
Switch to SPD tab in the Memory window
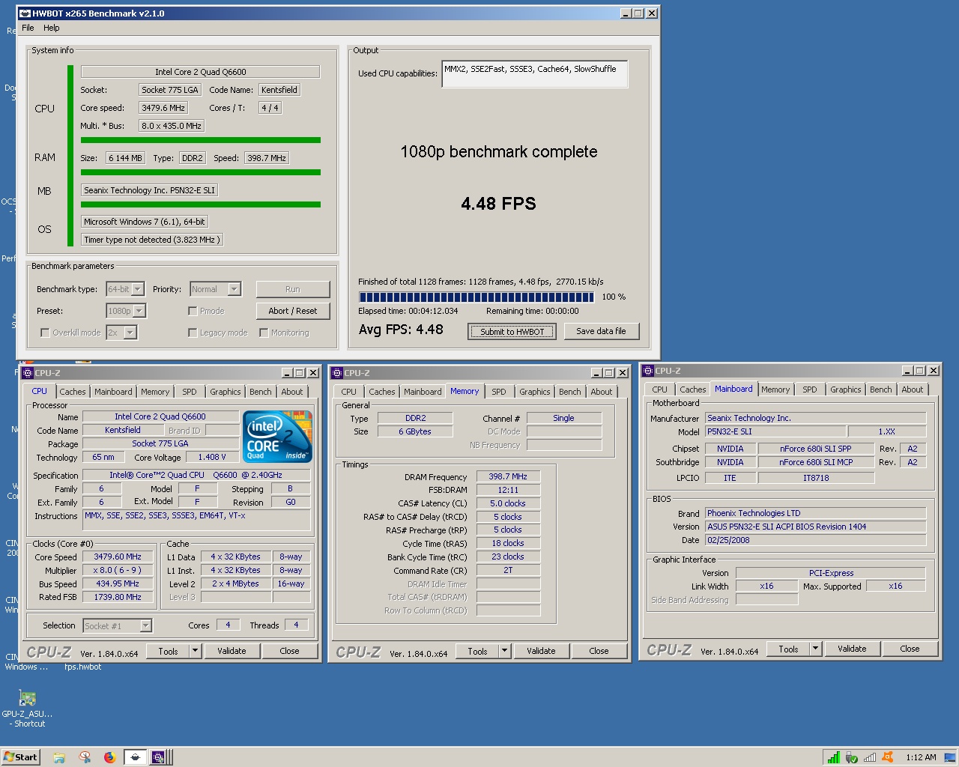pyautogui.click(x=499, y=392)
